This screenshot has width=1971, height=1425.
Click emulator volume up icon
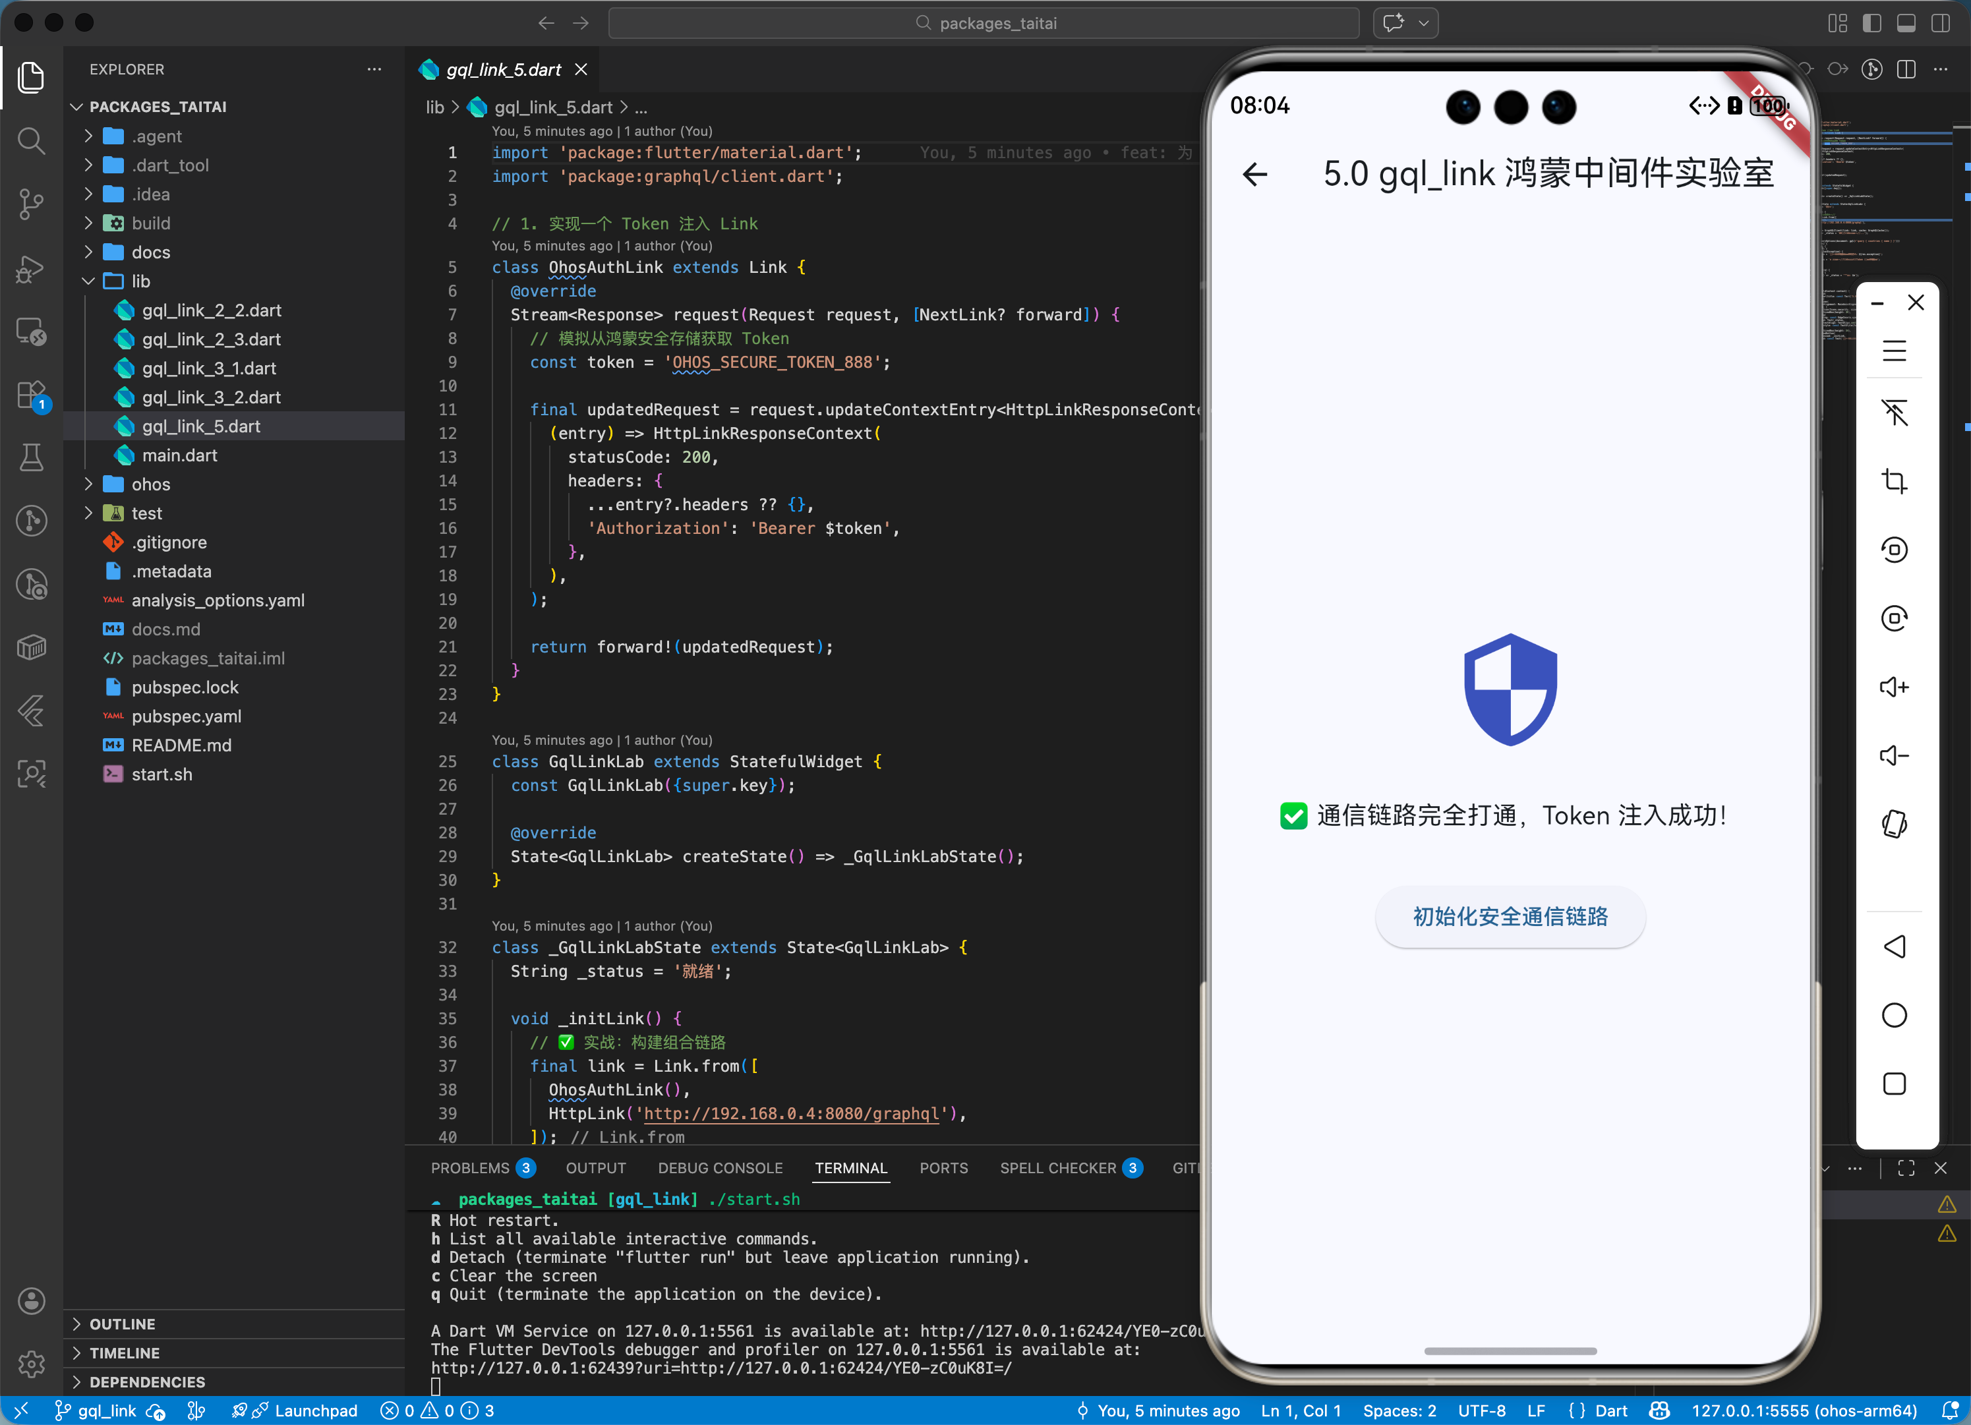pyautogui.click(x=1894, y=687)
